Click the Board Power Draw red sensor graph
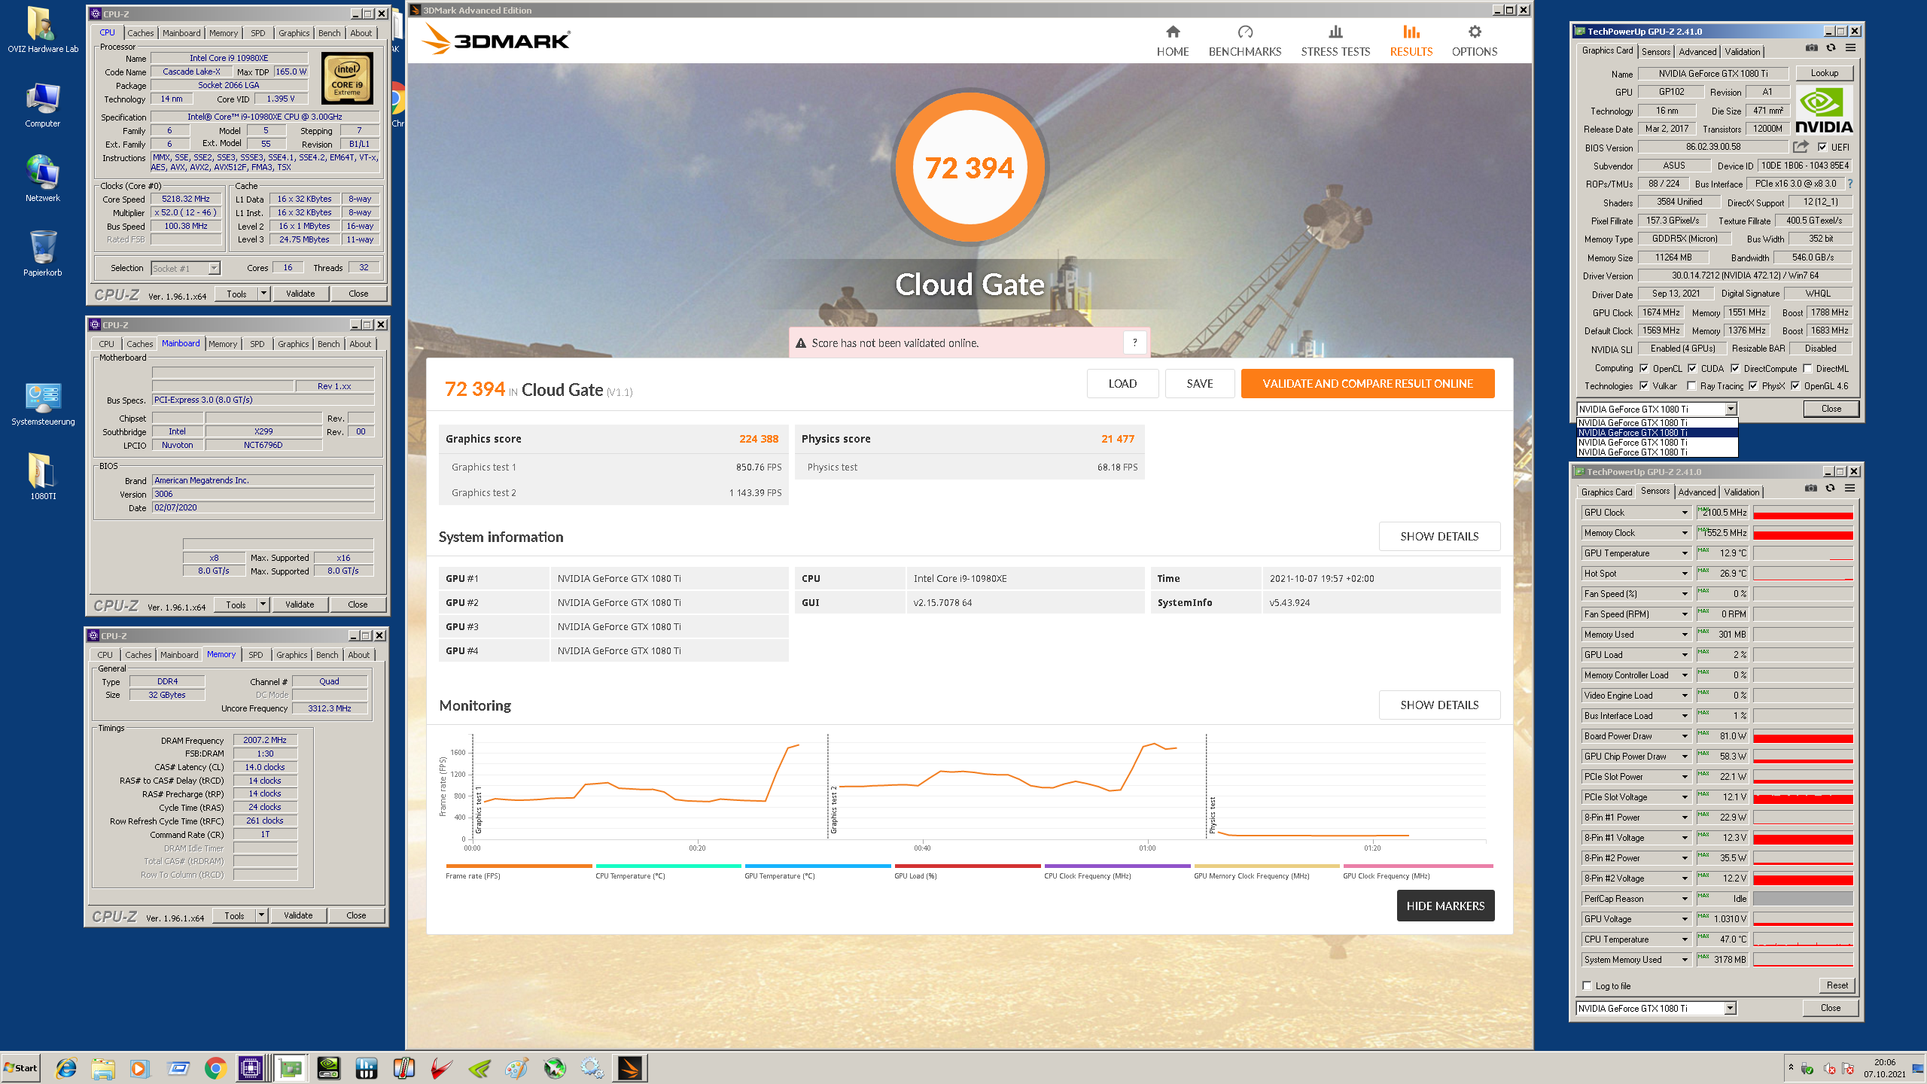This screenshot has width=1927, height=1084. [1803, 736]
